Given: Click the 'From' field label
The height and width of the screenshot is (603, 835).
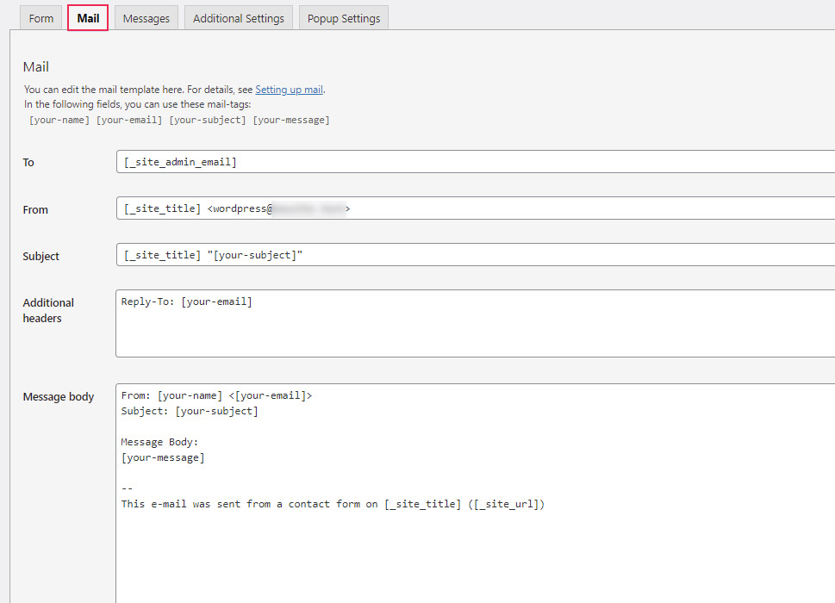Looking at the screenshot, I should tap(35, 209).
